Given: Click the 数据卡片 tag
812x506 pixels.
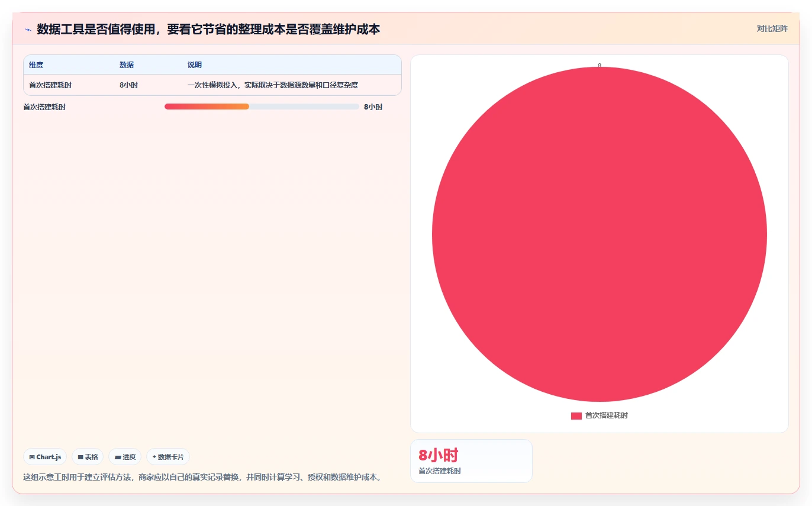Looking at the screenshot, I should click(x=168, y=457).
